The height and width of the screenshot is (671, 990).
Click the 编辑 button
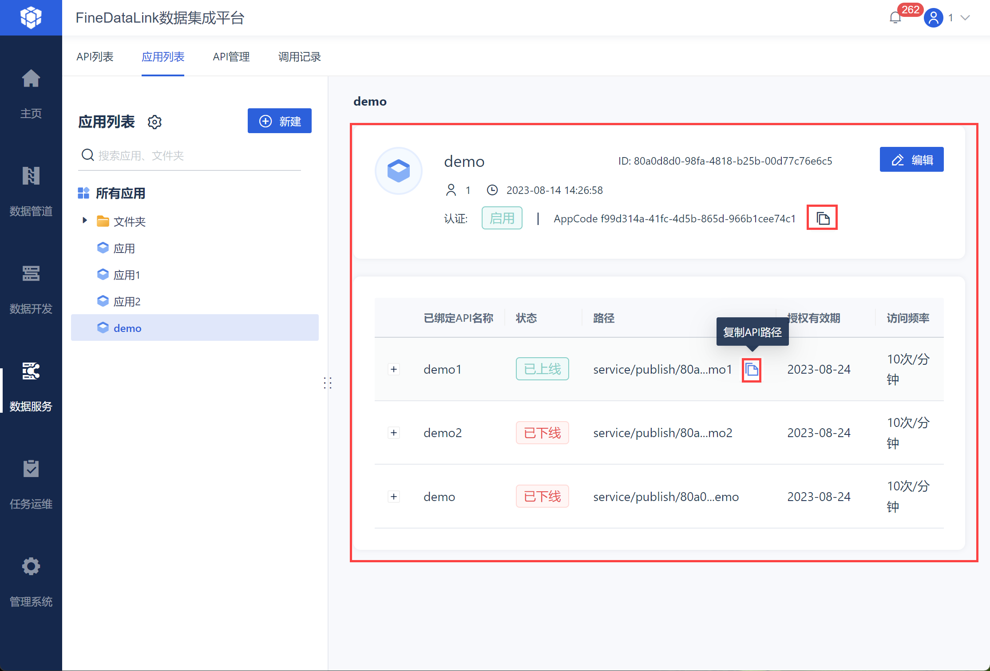911,160
